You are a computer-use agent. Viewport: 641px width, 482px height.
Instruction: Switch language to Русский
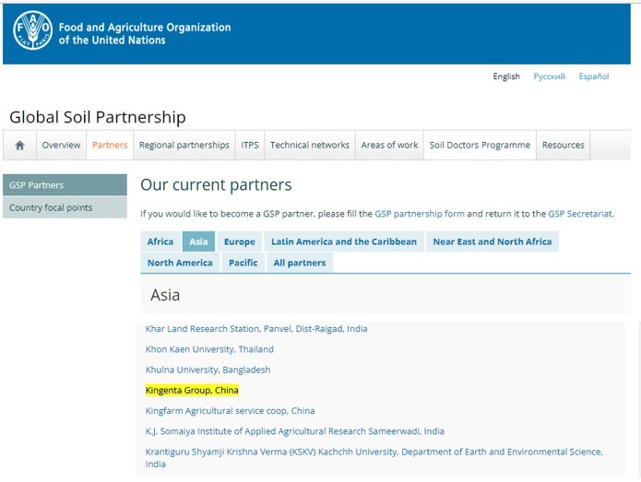coord(549,76)
